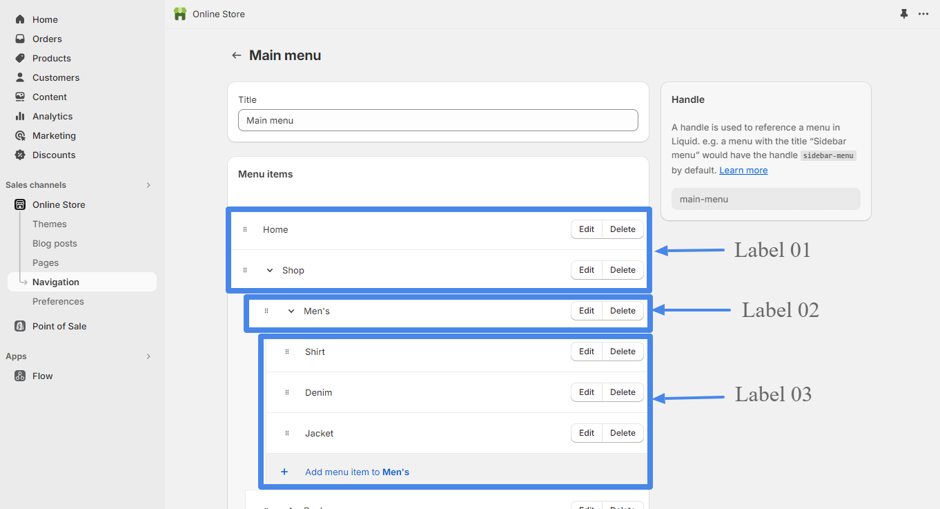The height and width of the screenshot is (509, 940).
Task: Open Themes under Online Store
Action: [50, 224]
